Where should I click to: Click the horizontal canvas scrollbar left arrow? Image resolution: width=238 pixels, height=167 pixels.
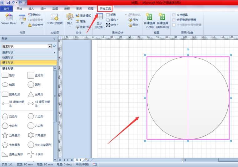185,160
